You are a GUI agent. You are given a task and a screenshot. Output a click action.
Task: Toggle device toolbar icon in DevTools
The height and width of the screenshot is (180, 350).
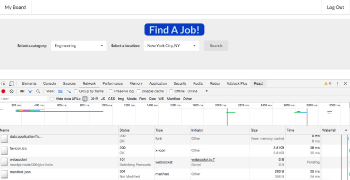click(11, 84)
